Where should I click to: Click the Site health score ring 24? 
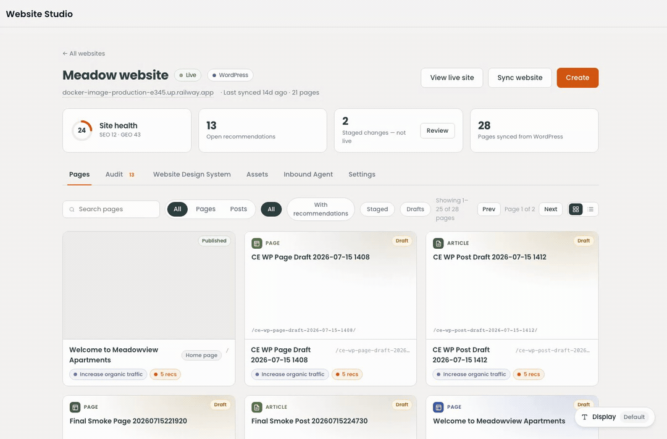[x=82, y=130]
